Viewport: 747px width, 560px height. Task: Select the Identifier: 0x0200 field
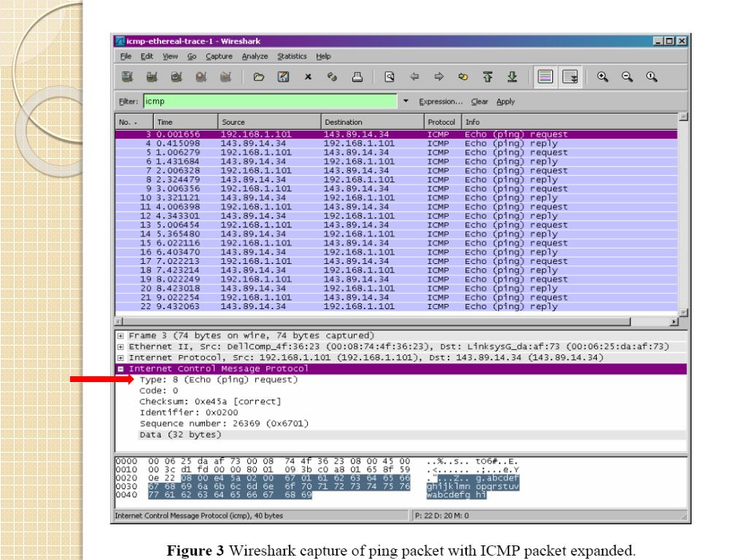click(189, 413)
